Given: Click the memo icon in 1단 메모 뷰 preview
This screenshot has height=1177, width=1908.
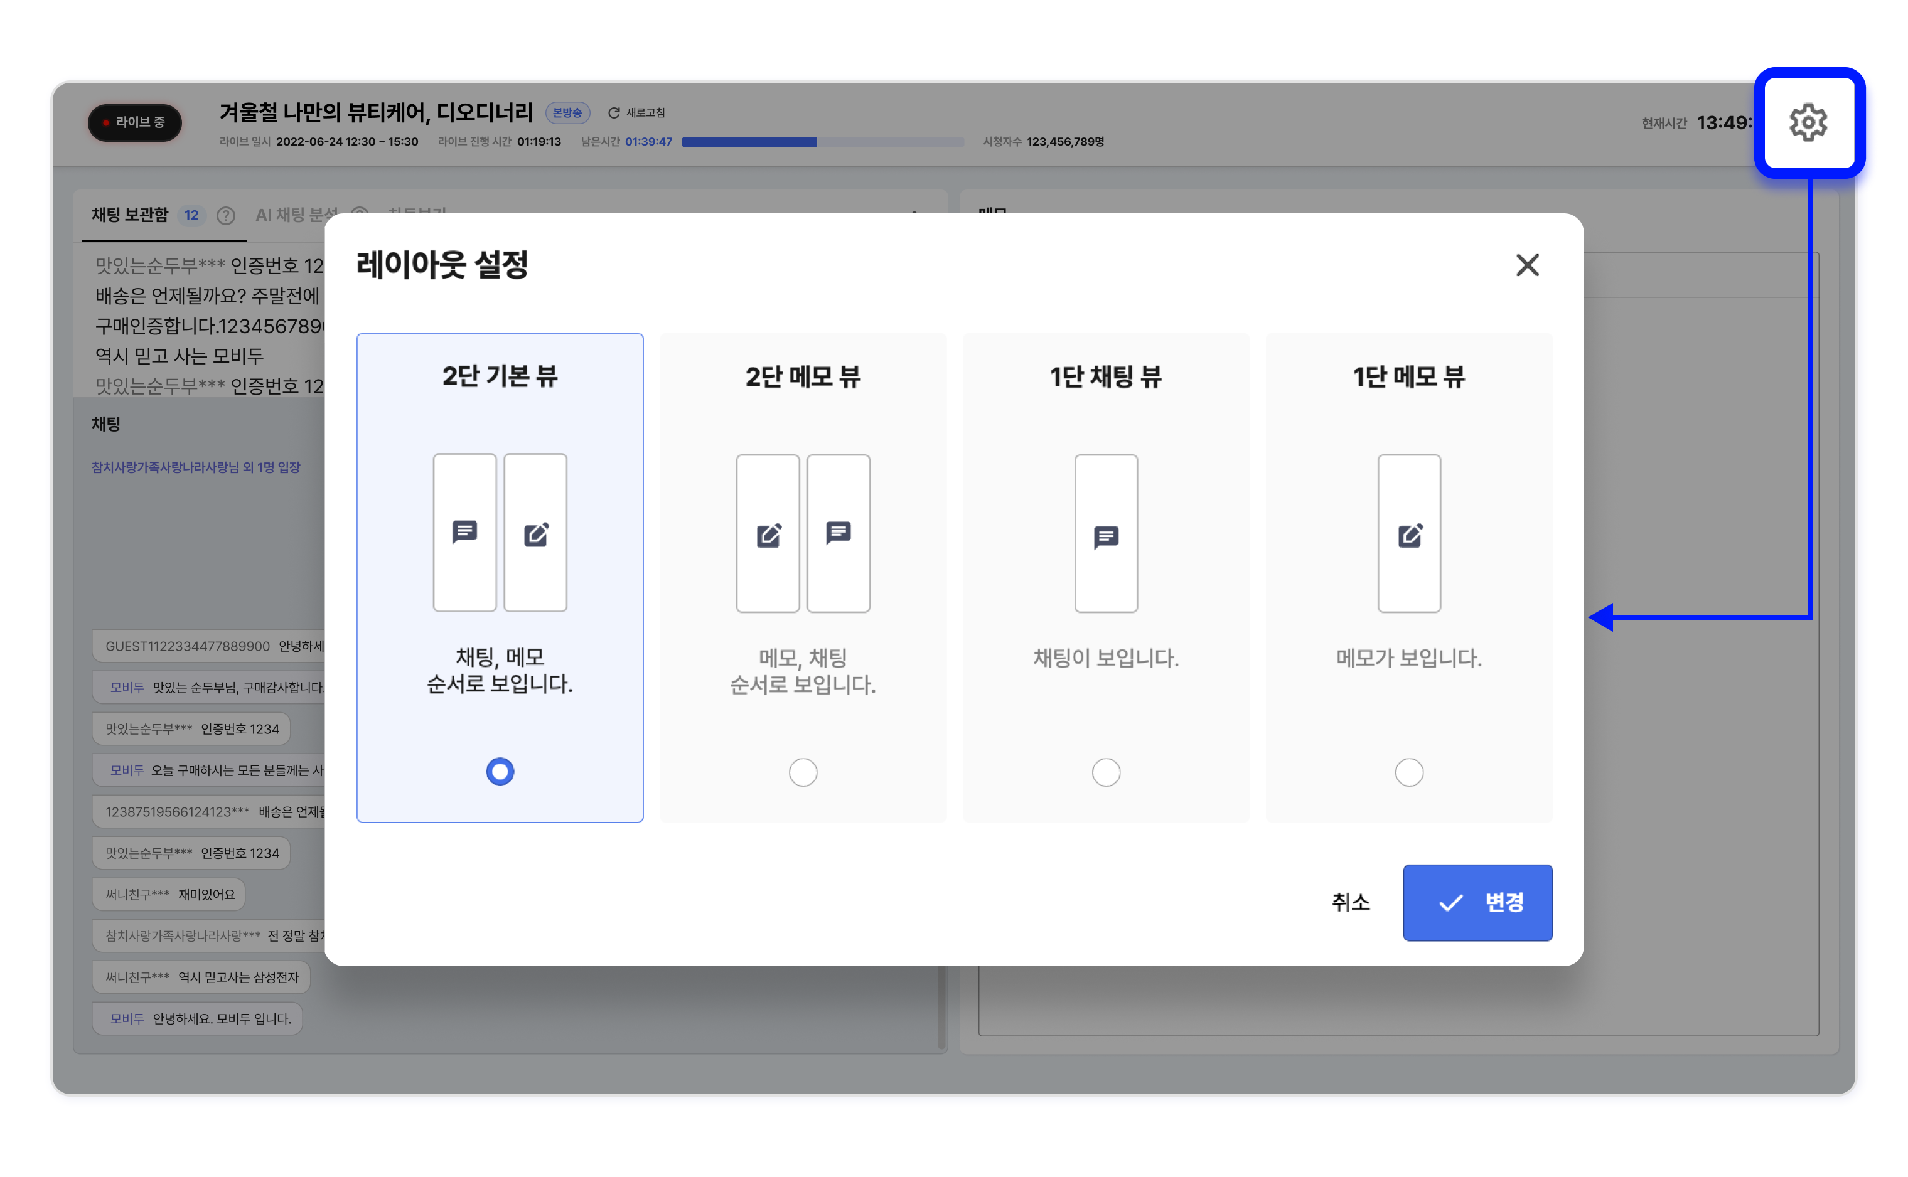Looking at the screenshot, I should coord(1409,535).
